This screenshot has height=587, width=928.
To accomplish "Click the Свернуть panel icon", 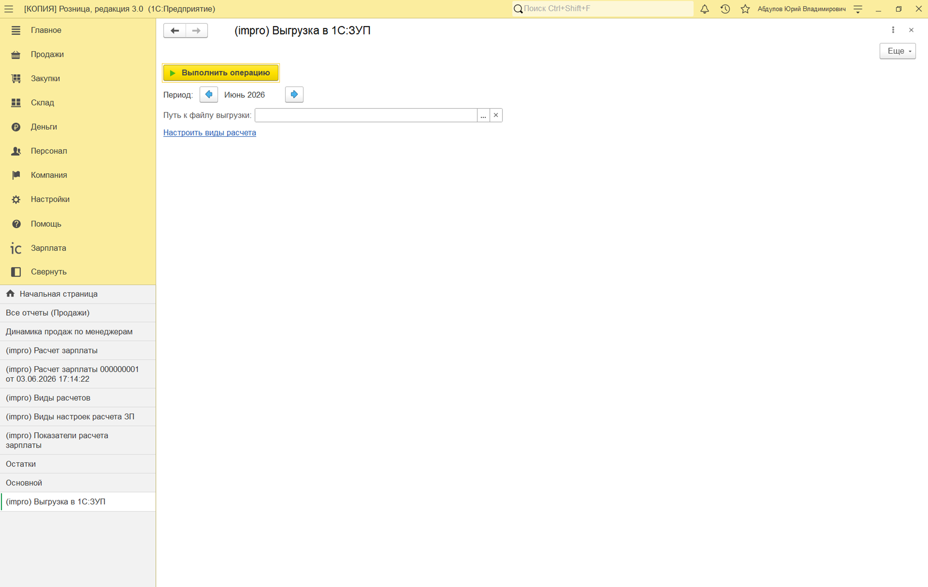I will 16,272.
